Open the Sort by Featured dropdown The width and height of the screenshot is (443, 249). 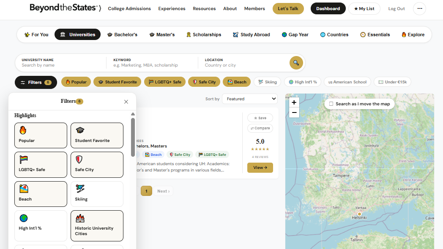[250, 99]
